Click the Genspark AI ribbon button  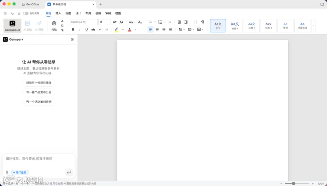[x=12, y=26]
